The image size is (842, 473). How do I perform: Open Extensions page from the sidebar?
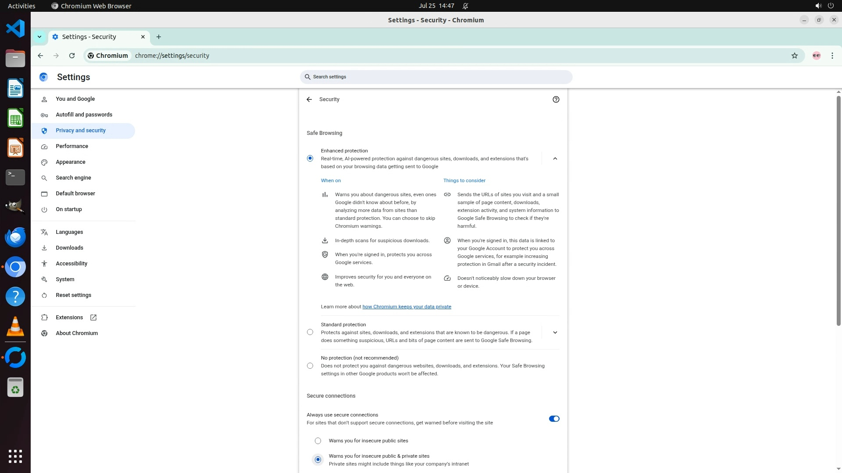click(69, 318)
